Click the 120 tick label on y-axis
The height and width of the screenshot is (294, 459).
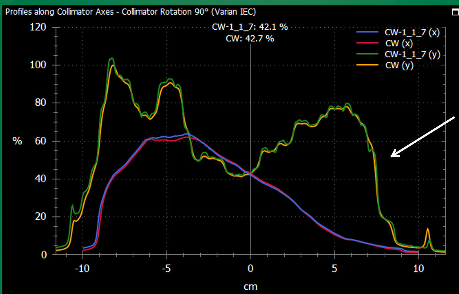pyautogui.click(x=39, y=27)
